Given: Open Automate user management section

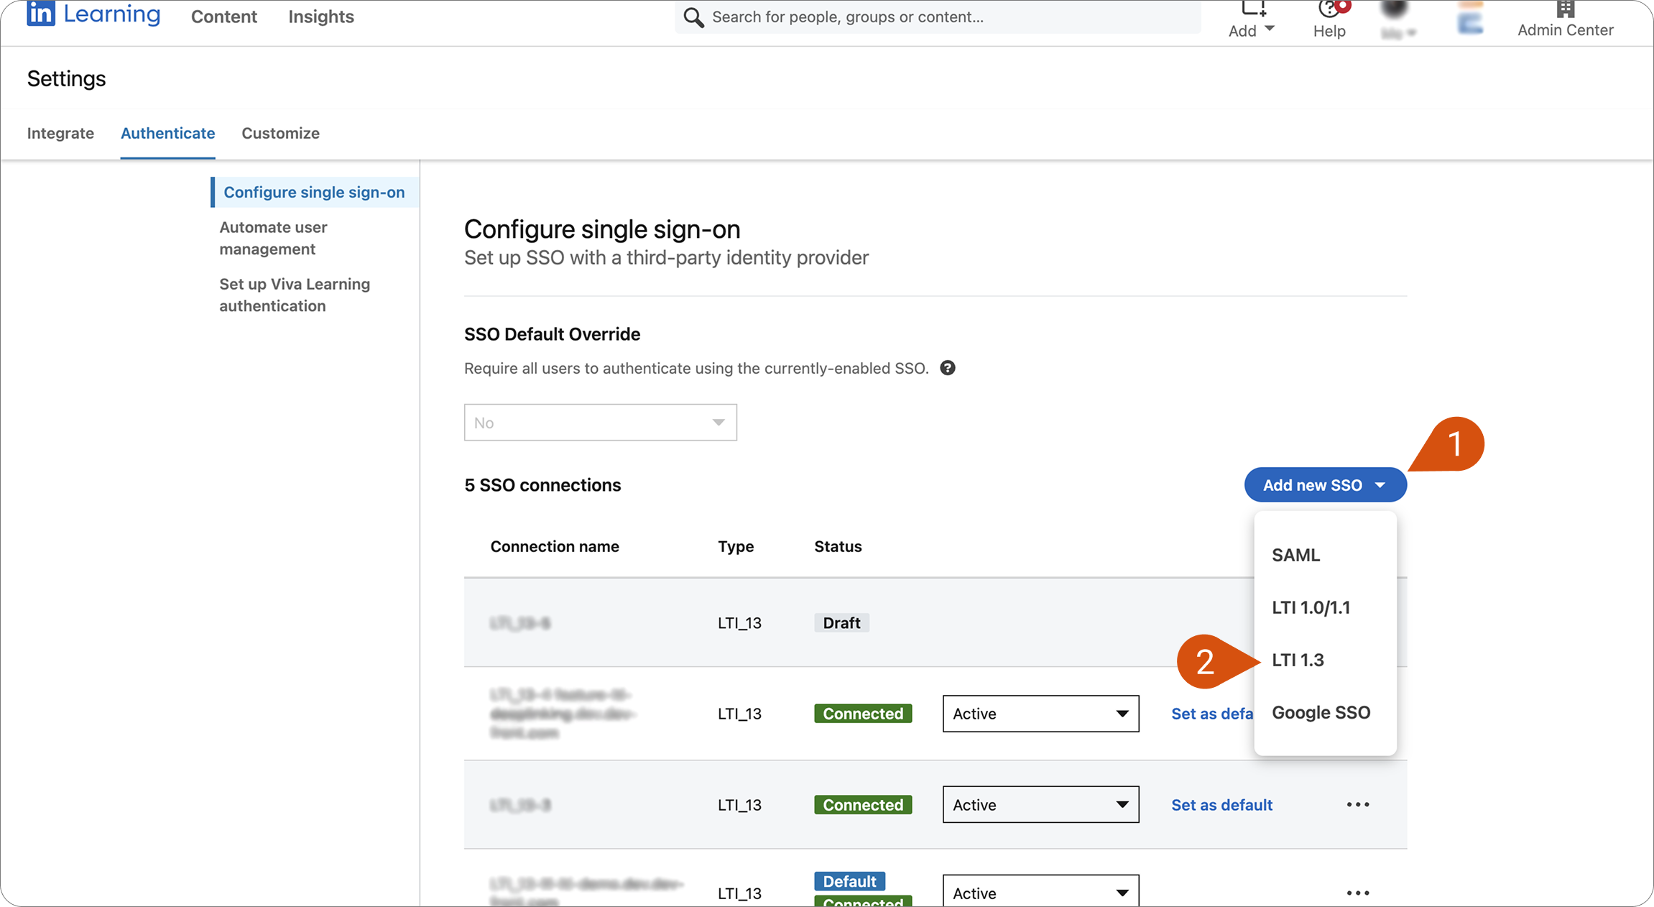Looking at the screenshot, I should 273,238.
